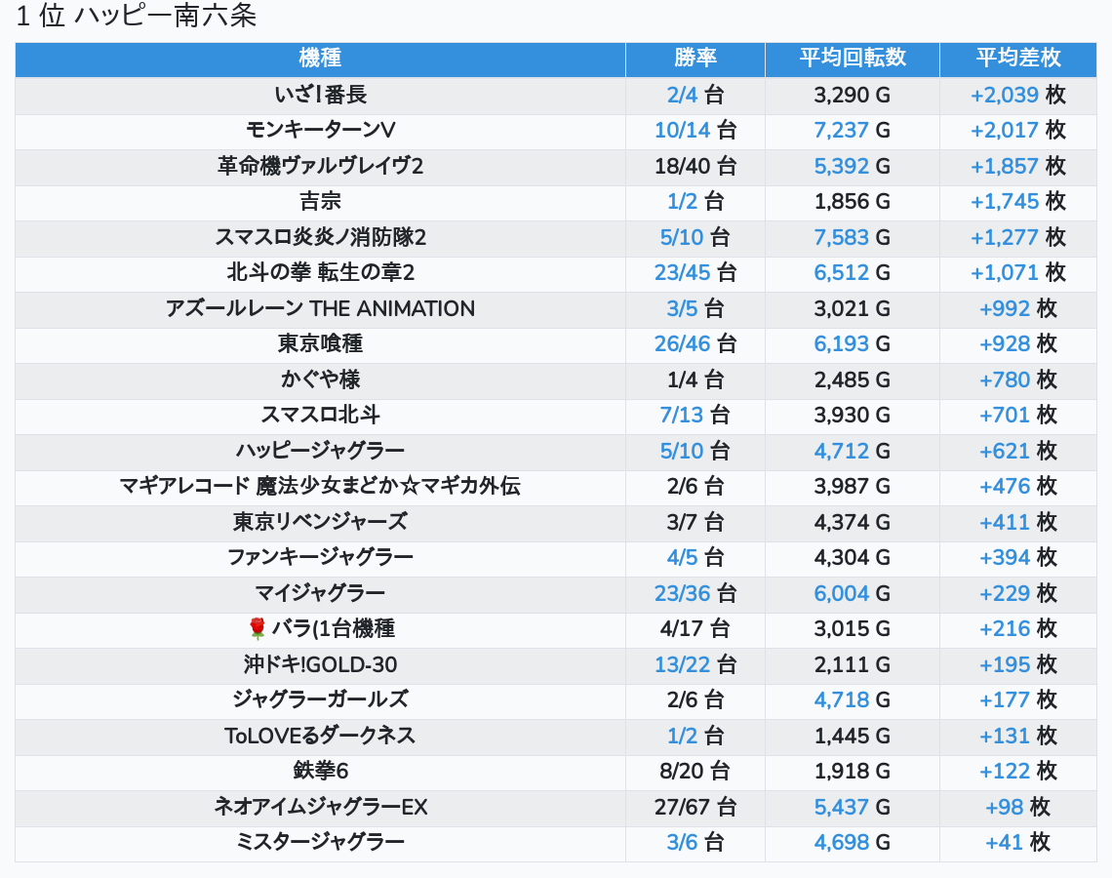
Task: Click the rose emoji icon in バラ row
Action: [258, 629]
